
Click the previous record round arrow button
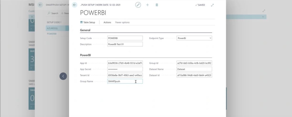(x=63, y=76)
